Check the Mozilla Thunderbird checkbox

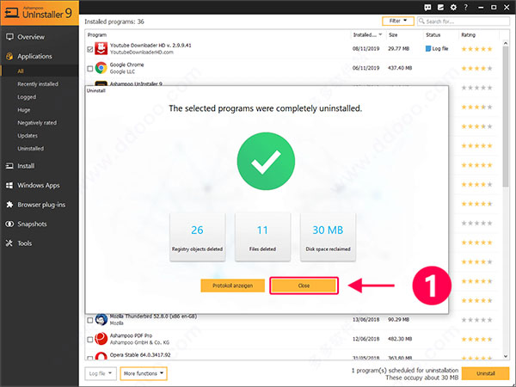pos(89,320)
